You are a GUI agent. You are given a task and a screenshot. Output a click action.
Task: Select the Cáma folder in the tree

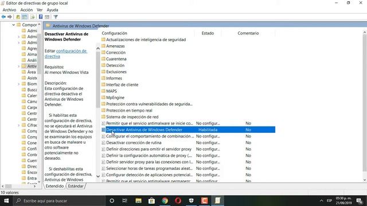point(29,102)
